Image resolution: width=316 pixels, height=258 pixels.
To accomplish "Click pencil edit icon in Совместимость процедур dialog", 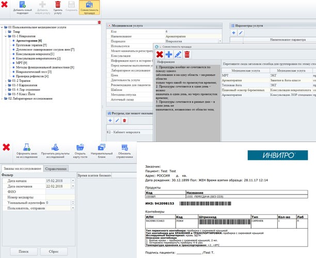I will point(178,54).
